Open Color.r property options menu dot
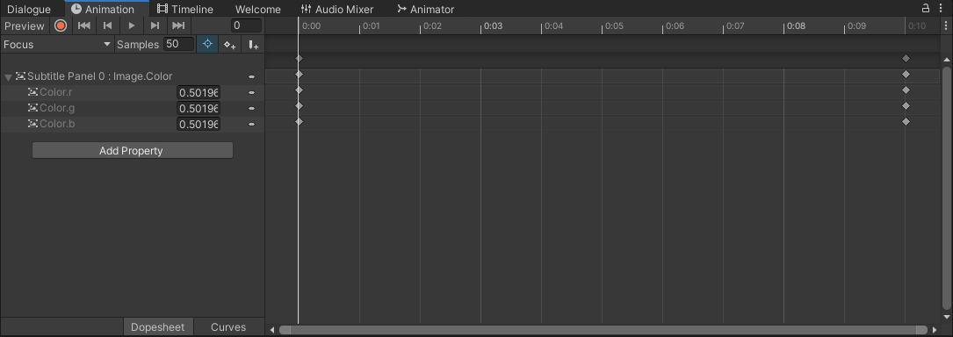Image resolution: width=953 pixels, height=337 pixels. pyautogui.click(x=251, y=93)
